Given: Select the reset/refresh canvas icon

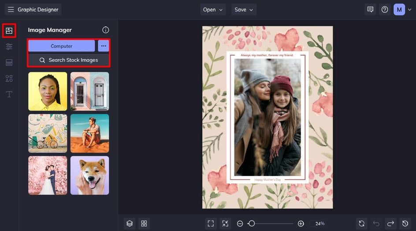Looking at the screenshot, I should pos(362,224).
